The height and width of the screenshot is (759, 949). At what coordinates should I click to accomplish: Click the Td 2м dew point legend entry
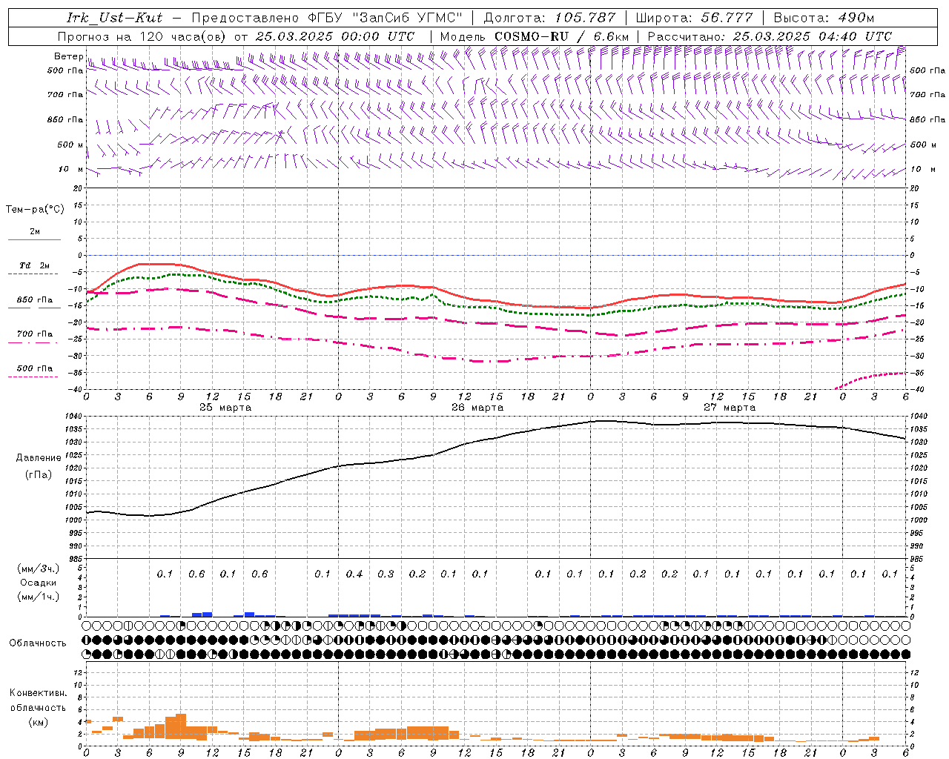(35, 265)
